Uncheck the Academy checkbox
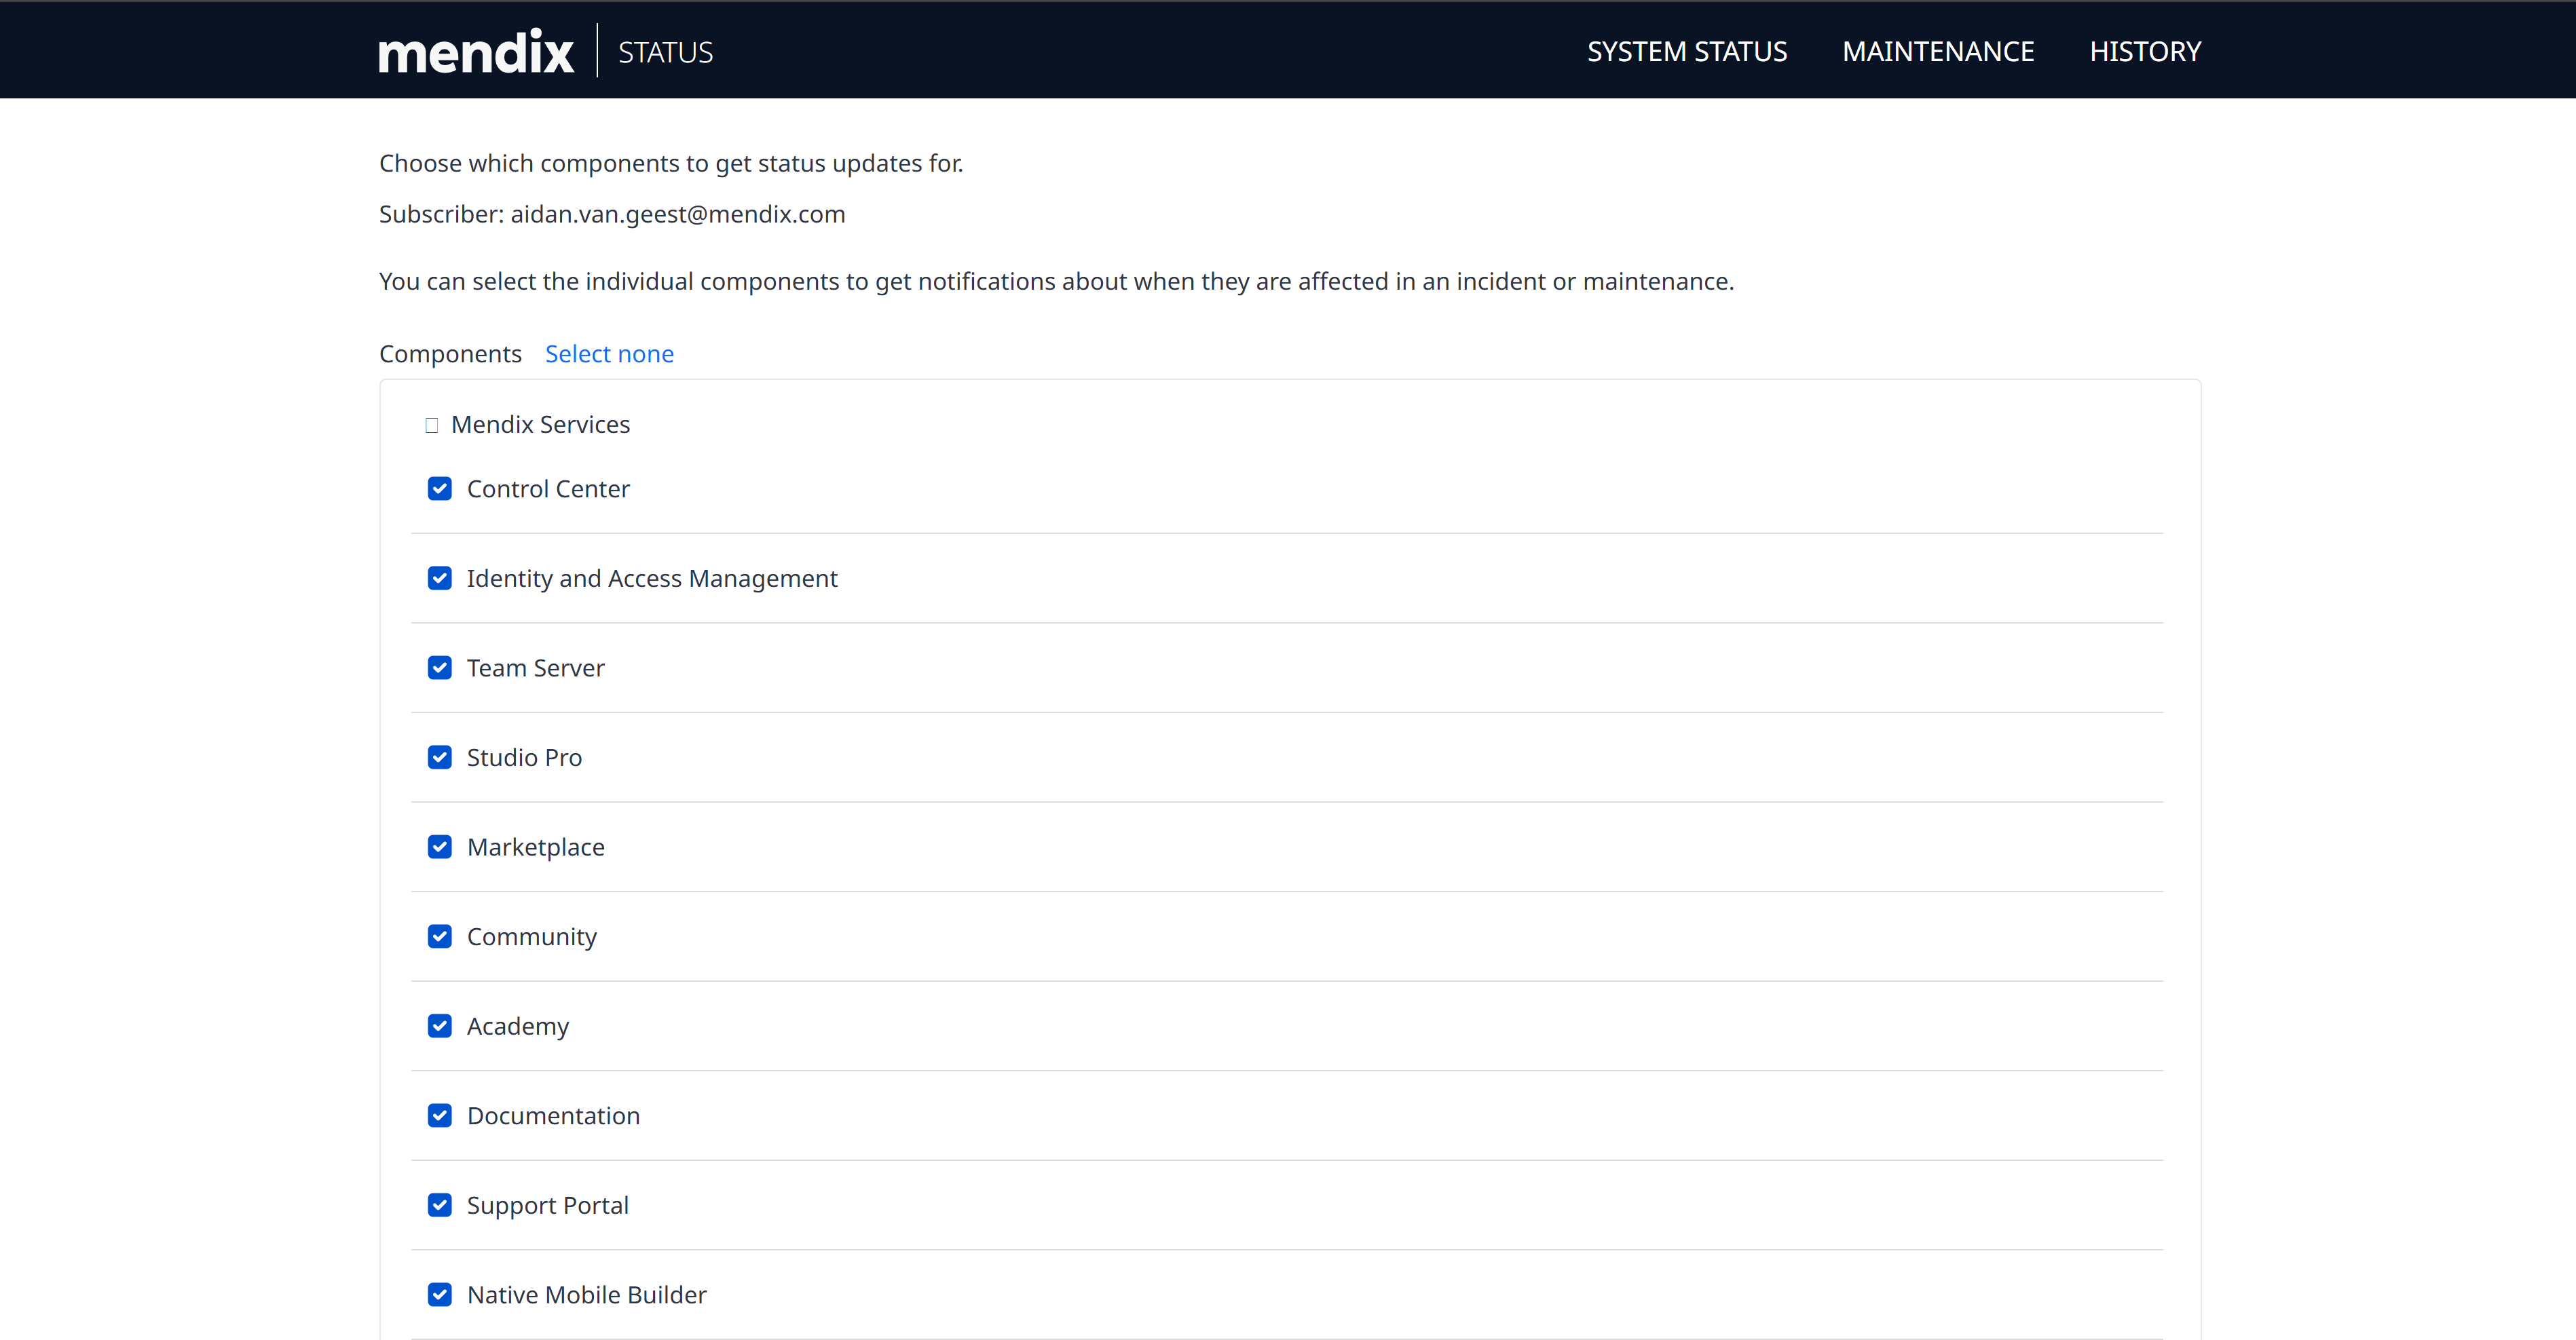The height and width of the screenshot is (1340, 2576). 440,1027
